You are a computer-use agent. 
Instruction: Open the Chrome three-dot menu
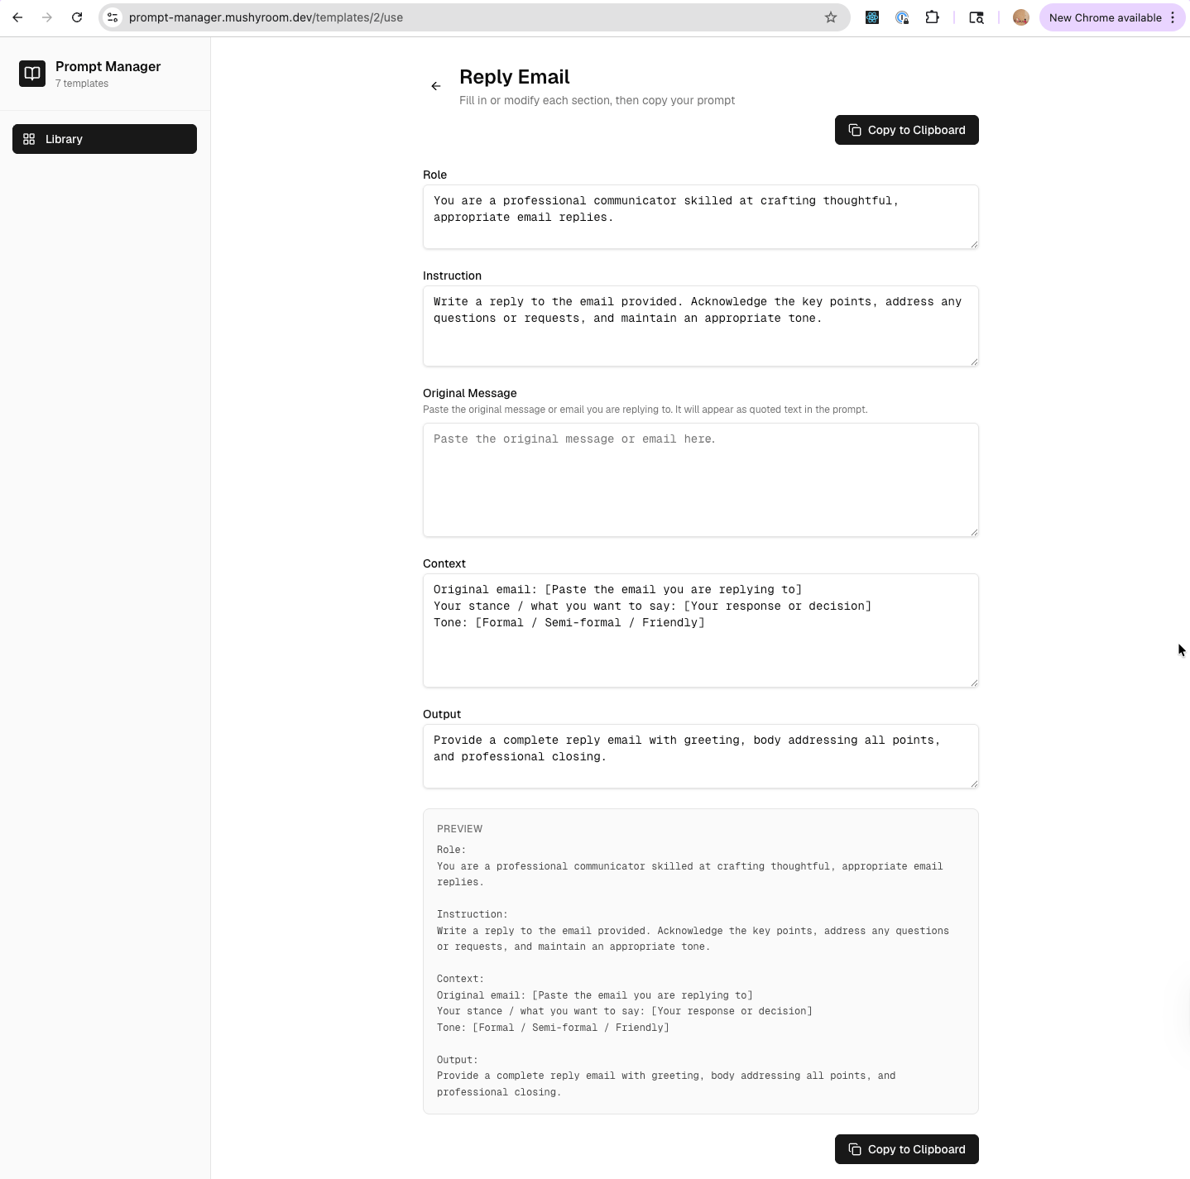pyautogui.click(x=1173, y=17)
